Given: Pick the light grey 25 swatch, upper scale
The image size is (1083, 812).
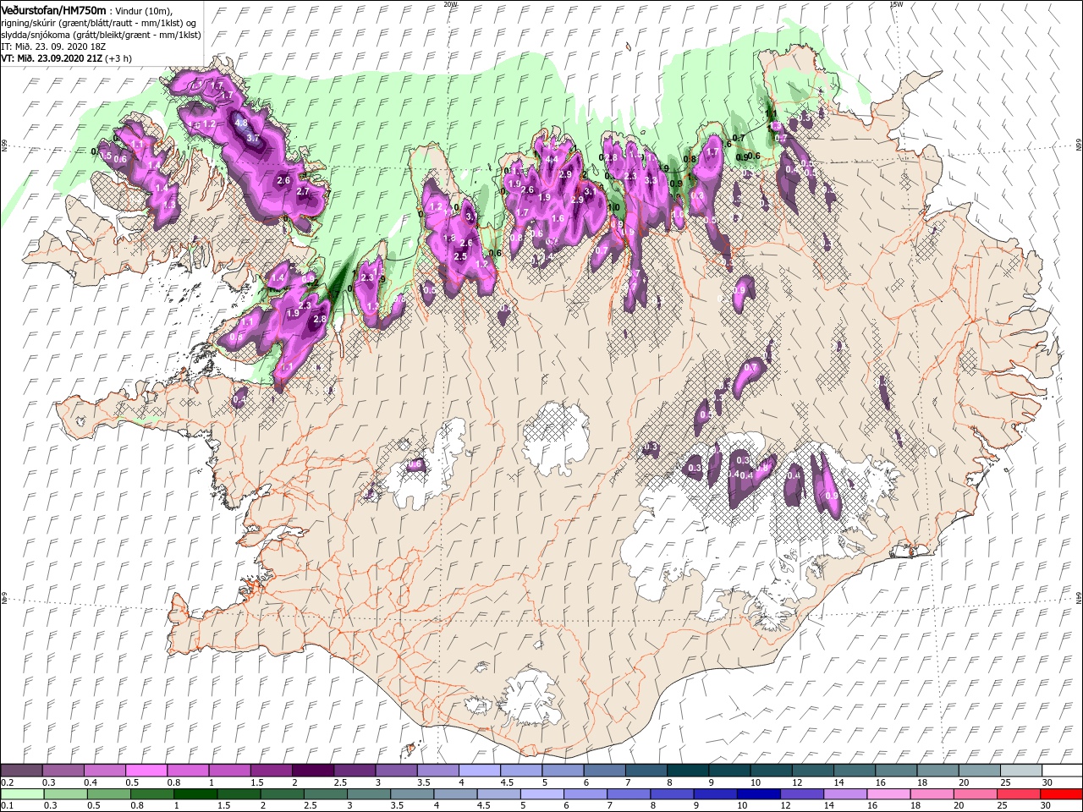Looking at the screenshot, I should [1020, 771].
